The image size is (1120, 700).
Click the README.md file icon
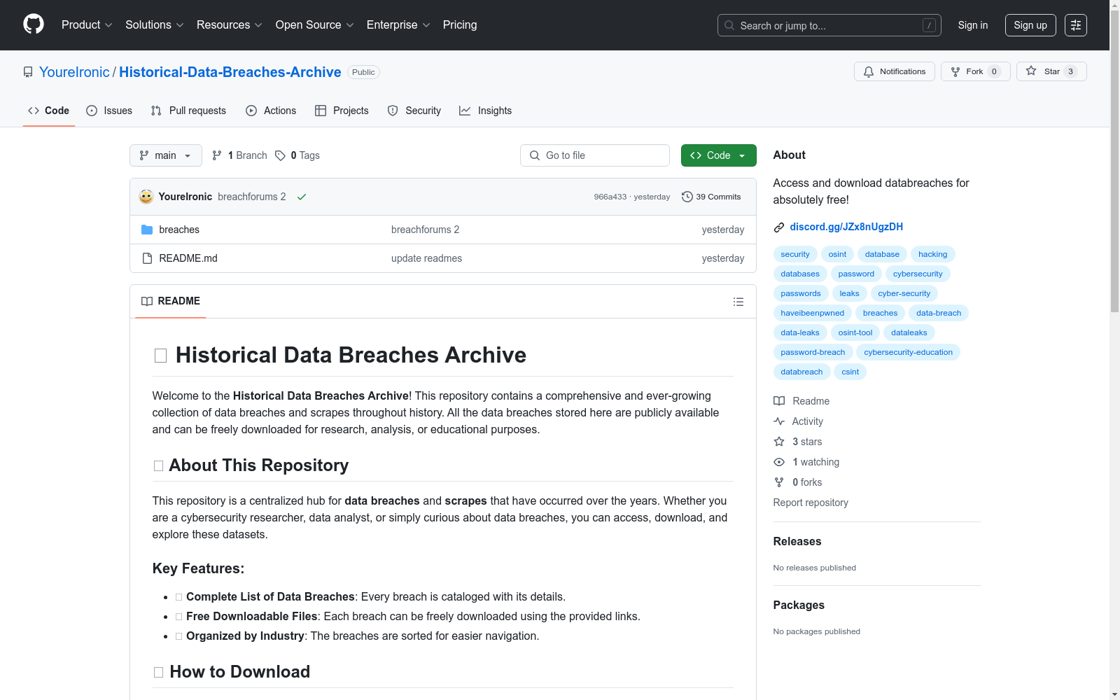pyautogui.click(x=147, y=258)
